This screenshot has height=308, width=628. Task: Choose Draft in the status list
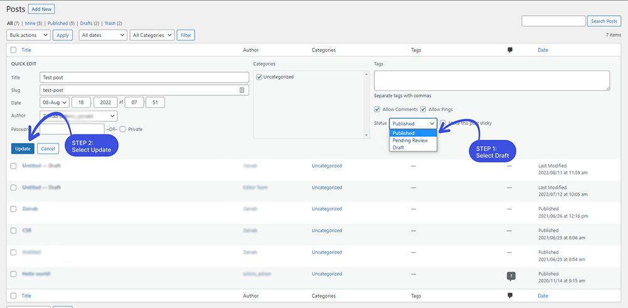[x=413, y=147]
